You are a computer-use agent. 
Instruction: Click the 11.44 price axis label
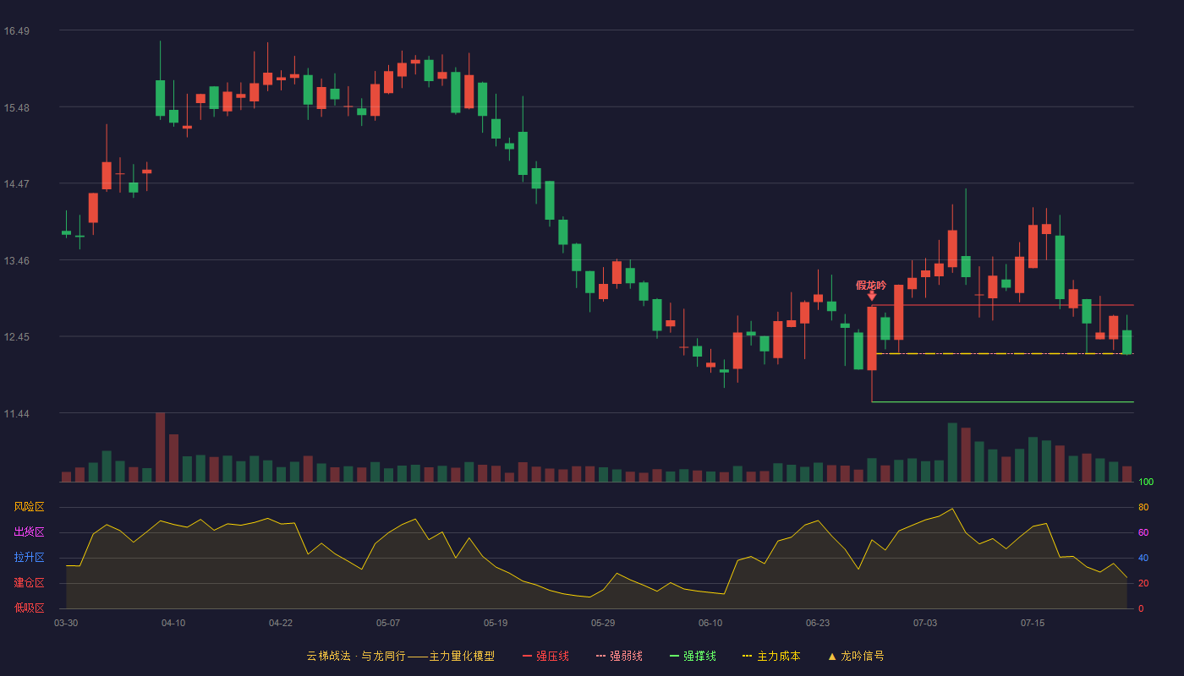click(x=16, y=414)
